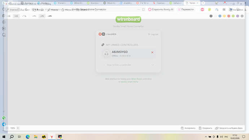Click Спросить Алису AI button
This screenshot has height=140, width=249.
click(161, 9)
